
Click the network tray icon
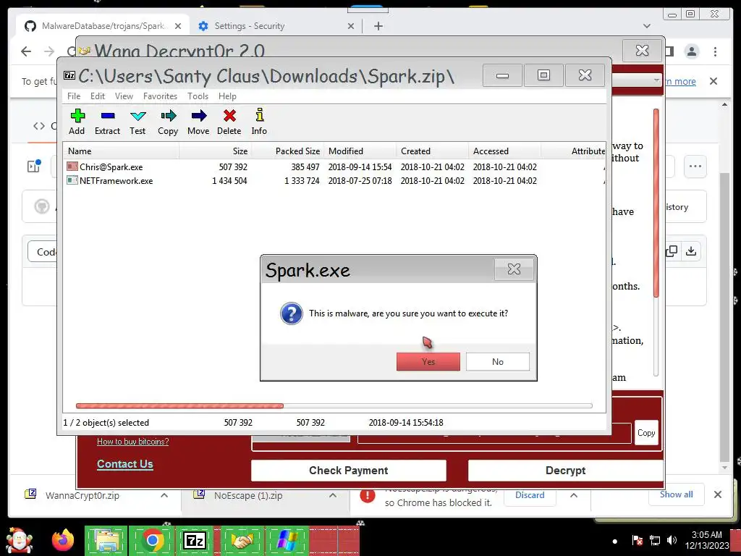pyautogui.click(x=655, y=540)
